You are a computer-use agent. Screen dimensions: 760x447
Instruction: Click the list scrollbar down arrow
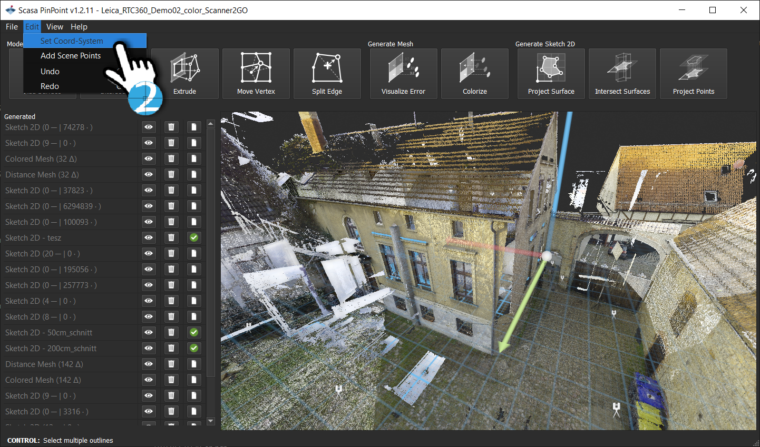(x=211, y=421)
